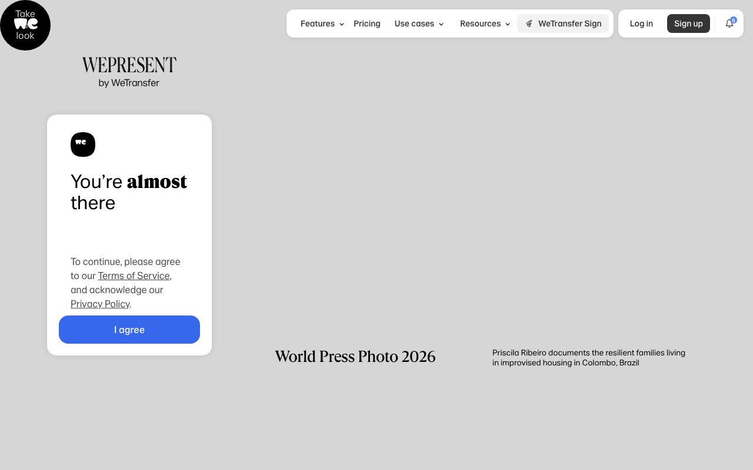Click the You're almost there heading
This screenshot has width=753, height=470.
[x=129, y=192]
